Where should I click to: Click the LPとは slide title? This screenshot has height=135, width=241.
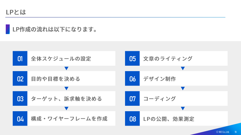(x=16, y=12)
